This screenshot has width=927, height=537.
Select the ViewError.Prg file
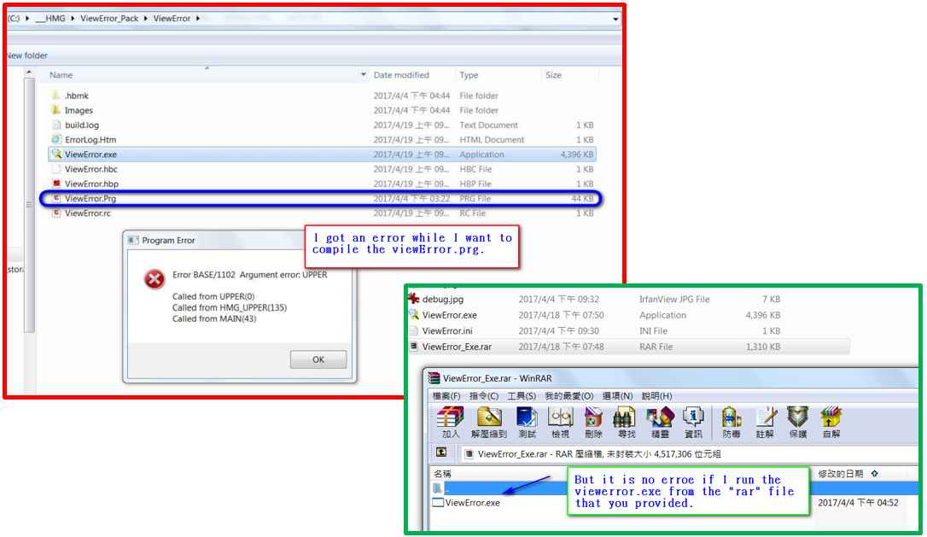tap(90, 199)
